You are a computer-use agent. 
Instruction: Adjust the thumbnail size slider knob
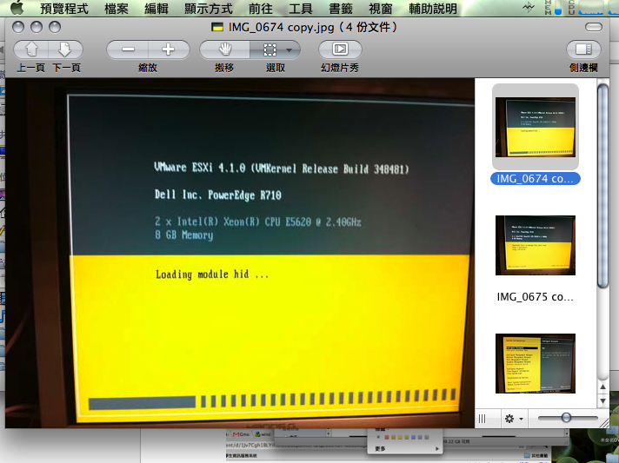pyautogui.click(x=566, y=417)
